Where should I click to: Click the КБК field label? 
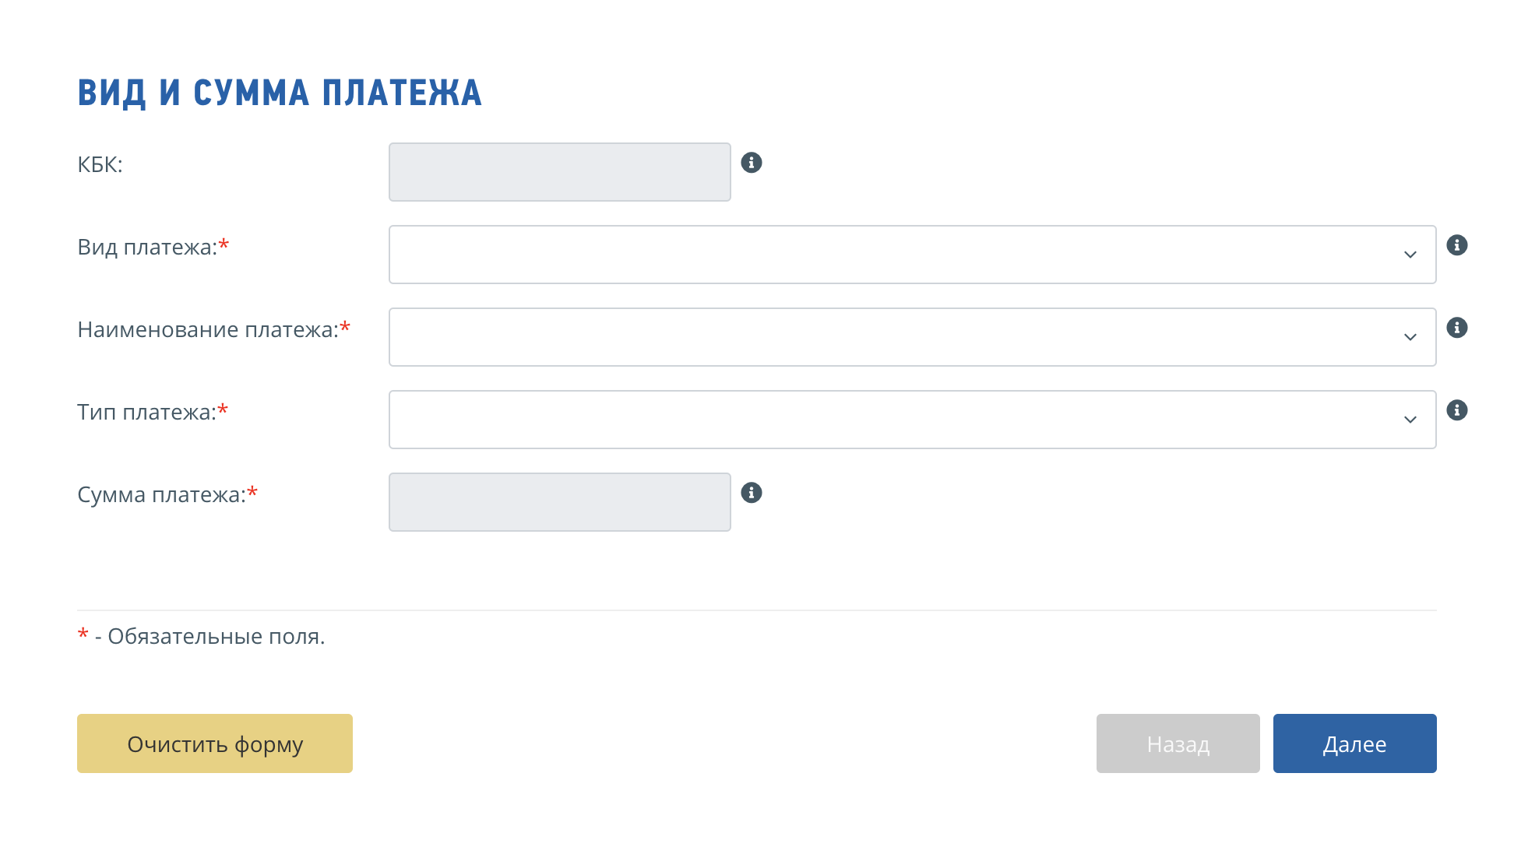[100, 165]
